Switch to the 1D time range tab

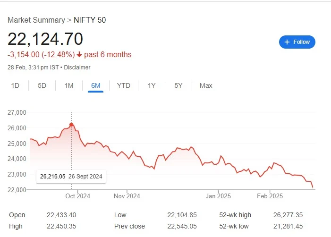pos(15,85)
